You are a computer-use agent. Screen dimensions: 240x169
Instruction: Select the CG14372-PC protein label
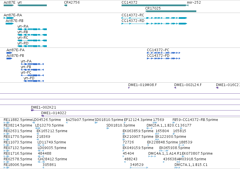coord(158,50)
